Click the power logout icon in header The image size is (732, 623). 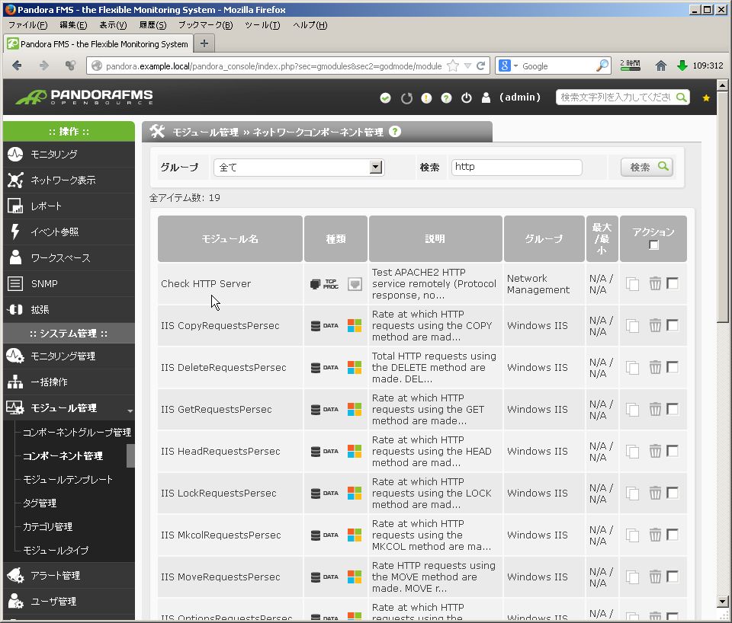pyautogui.click(x=467, y=98)
